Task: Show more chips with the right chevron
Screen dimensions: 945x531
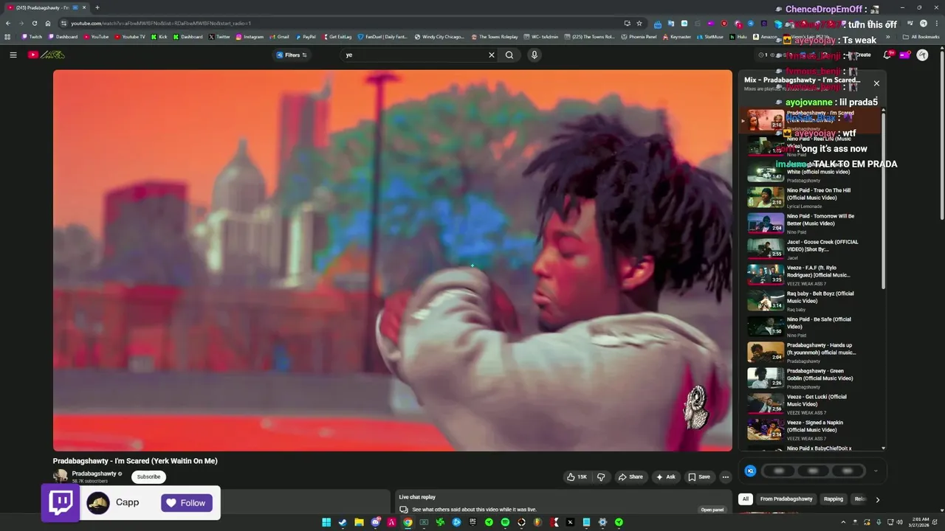Action: (x=877, y=499)
